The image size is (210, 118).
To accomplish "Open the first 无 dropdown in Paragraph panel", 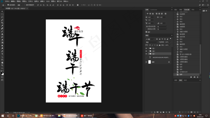I will [x=162, y=27].
